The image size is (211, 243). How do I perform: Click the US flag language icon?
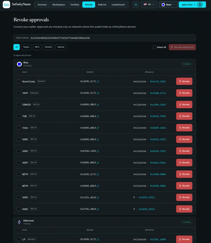tap(145, 4)
